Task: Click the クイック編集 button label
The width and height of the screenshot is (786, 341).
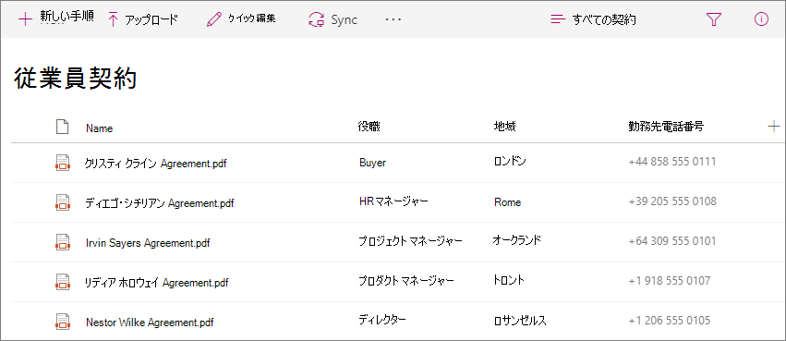Action: 251,19
